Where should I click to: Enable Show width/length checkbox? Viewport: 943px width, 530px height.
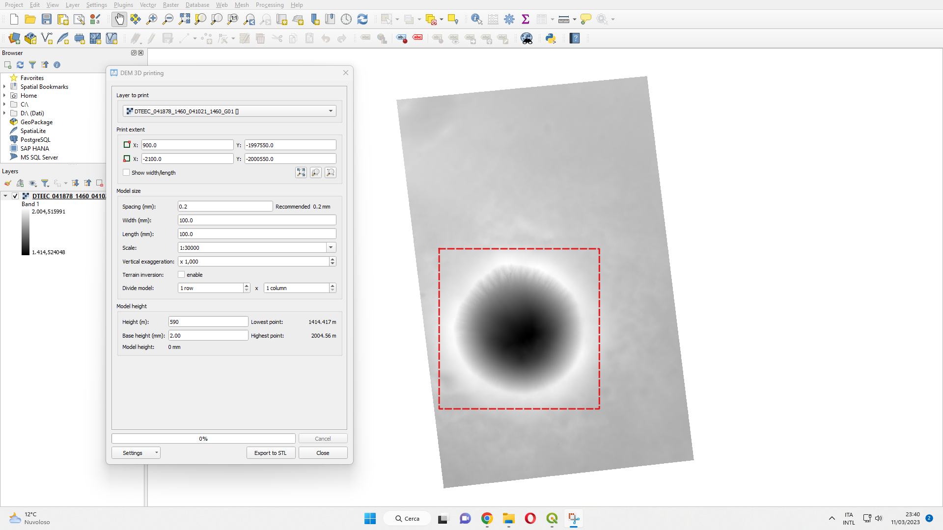[126, 172]
